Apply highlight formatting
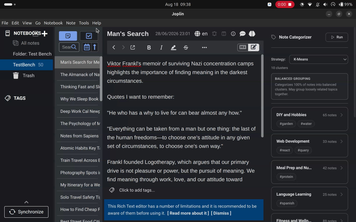This screenshot has width=356, height=222. tap(173, 47)
